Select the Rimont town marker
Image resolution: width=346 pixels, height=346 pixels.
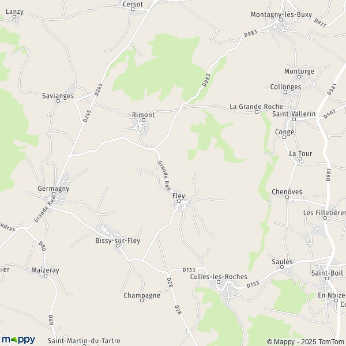[x=144, y=120]
